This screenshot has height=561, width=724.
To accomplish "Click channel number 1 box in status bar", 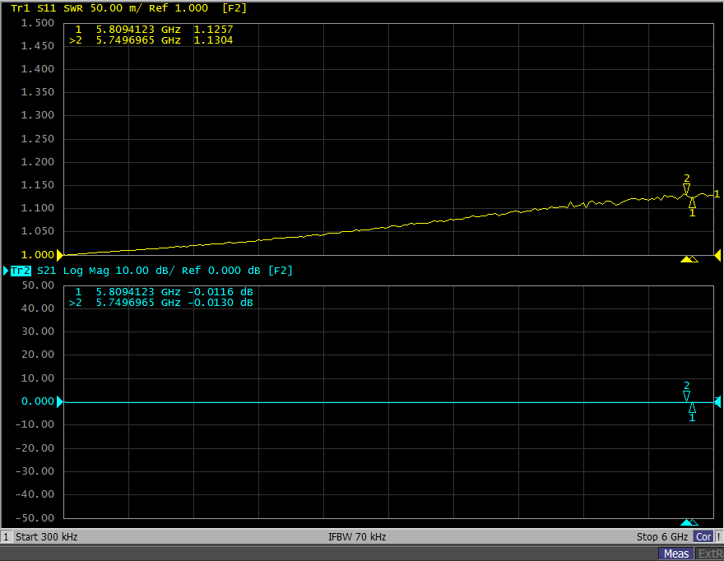I will tap(6, 537).
